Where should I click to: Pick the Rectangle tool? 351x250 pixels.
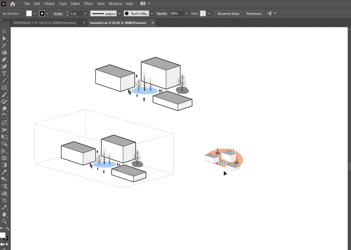click(x=4, y=87)
